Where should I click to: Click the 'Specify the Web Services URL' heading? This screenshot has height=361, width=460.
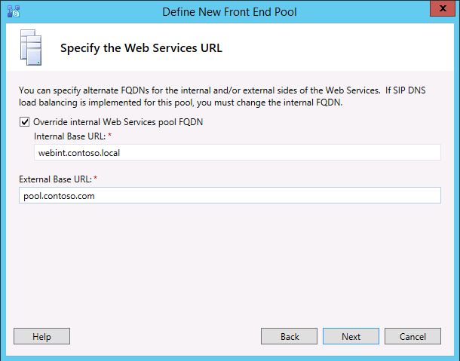click(141, 48)
